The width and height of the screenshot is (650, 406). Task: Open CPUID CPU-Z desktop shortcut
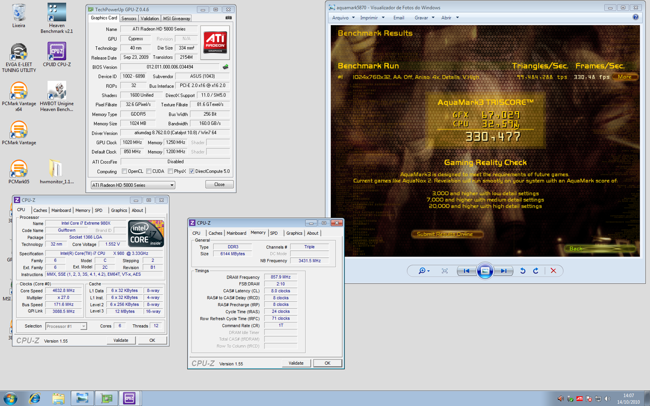pyautogui.click(x=57, y=55)
